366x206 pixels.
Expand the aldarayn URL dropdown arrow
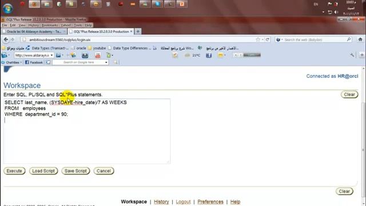(x=51, y=56)
